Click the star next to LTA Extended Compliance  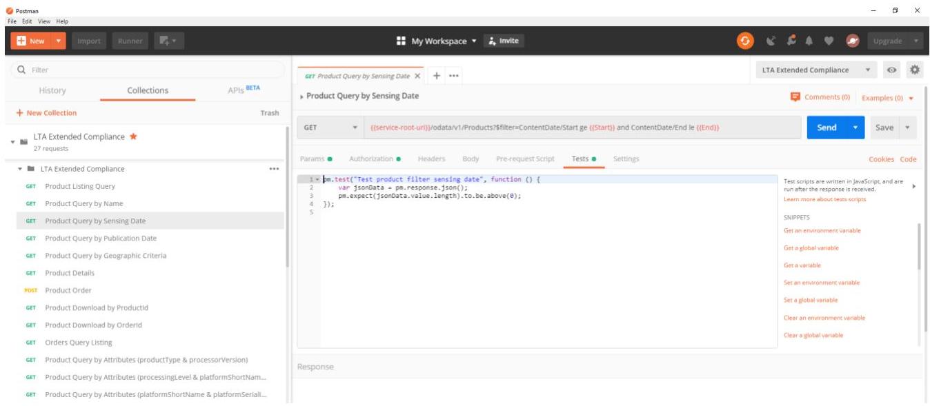(x=134, y=136)
